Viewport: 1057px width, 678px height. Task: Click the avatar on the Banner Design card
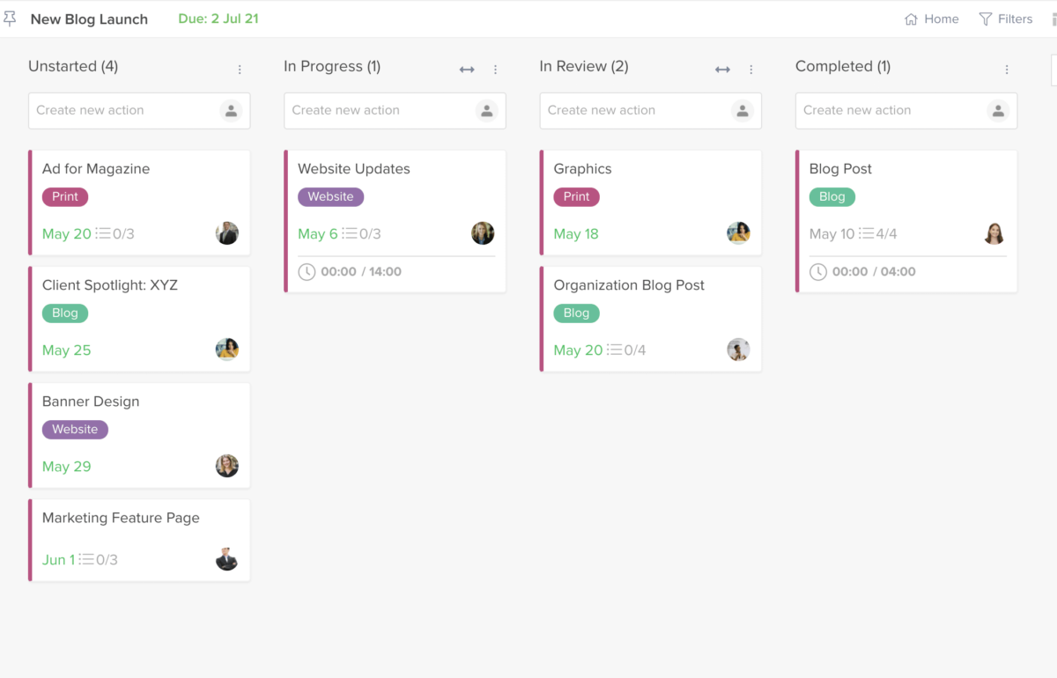[x=227, y=466]
